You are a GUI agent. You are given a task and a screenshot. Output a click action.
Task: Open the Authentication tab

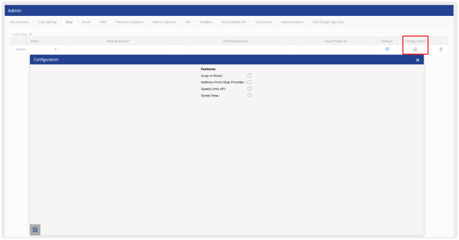click(292, 22)
